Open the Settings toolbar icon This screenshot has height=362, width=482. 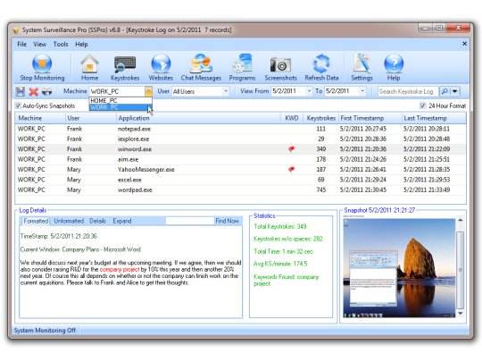coord(361,67)
